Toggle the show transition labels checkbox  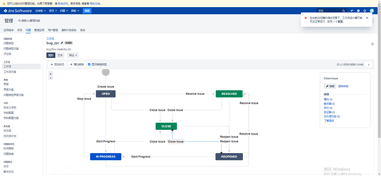[x=89, y=64]
